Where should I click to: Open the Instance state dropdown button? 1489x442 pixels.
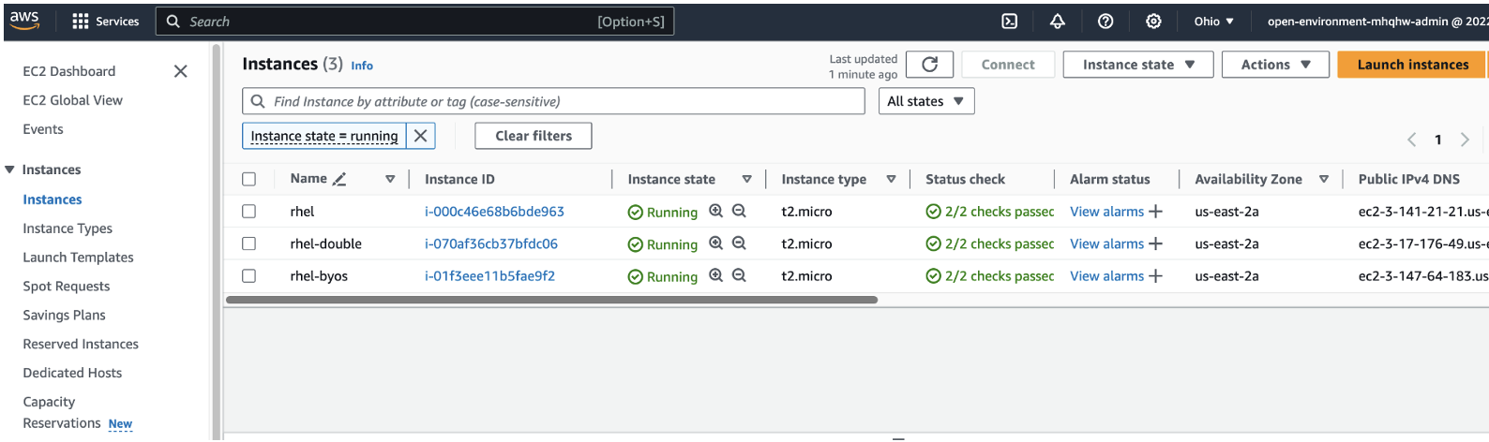click(x=1138, y=65)
